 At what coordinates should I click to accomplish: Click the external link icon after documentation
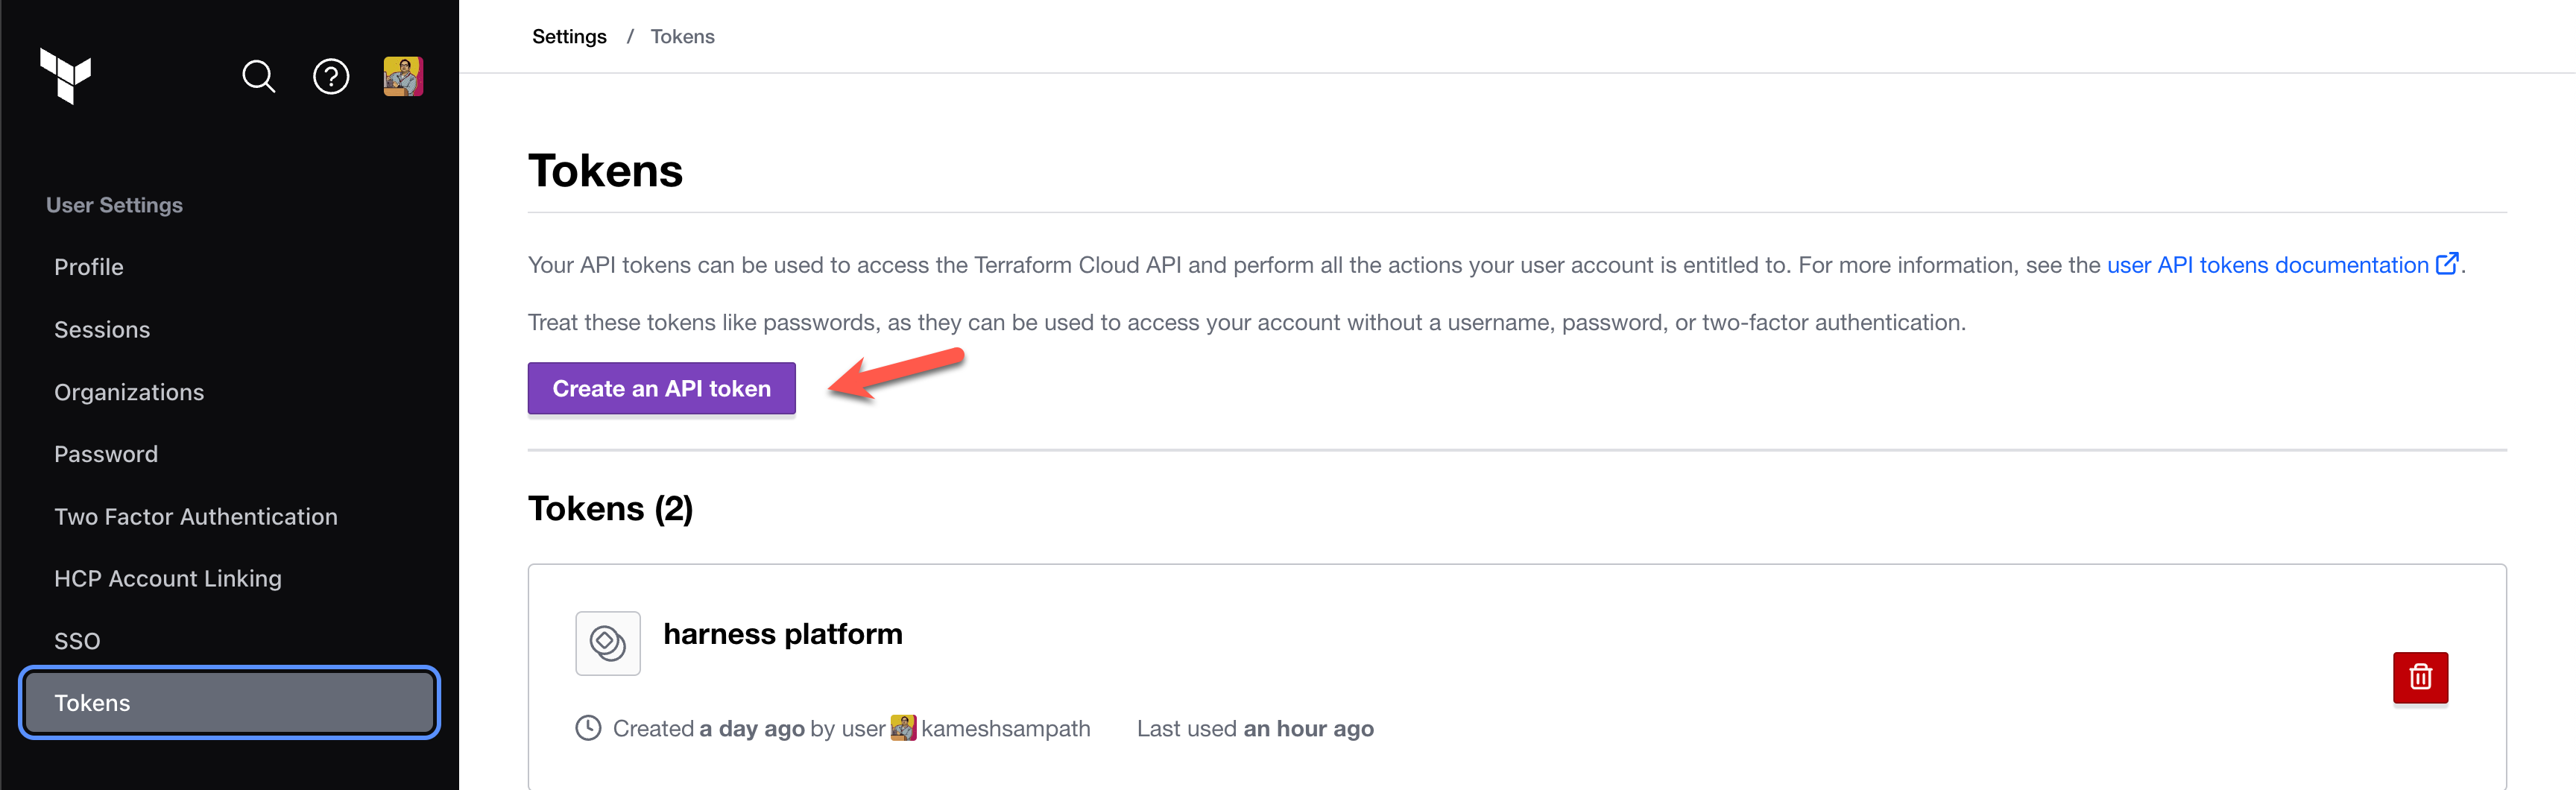2447,264
